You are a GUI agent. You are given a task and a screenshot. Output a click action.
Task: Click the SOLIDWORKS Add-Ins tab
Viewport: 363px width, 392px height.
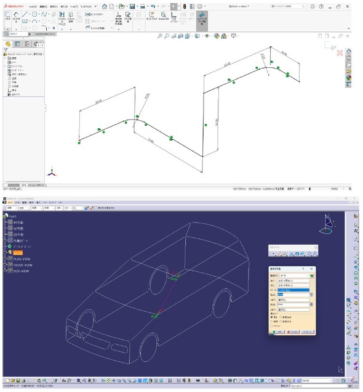[45, 34]
